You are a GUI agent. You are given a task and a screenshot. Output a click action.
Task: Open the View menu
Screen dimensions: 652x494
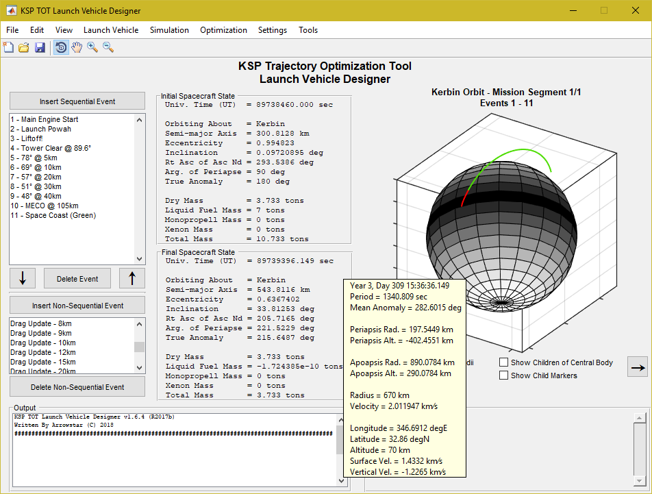(x=64, y=30)
